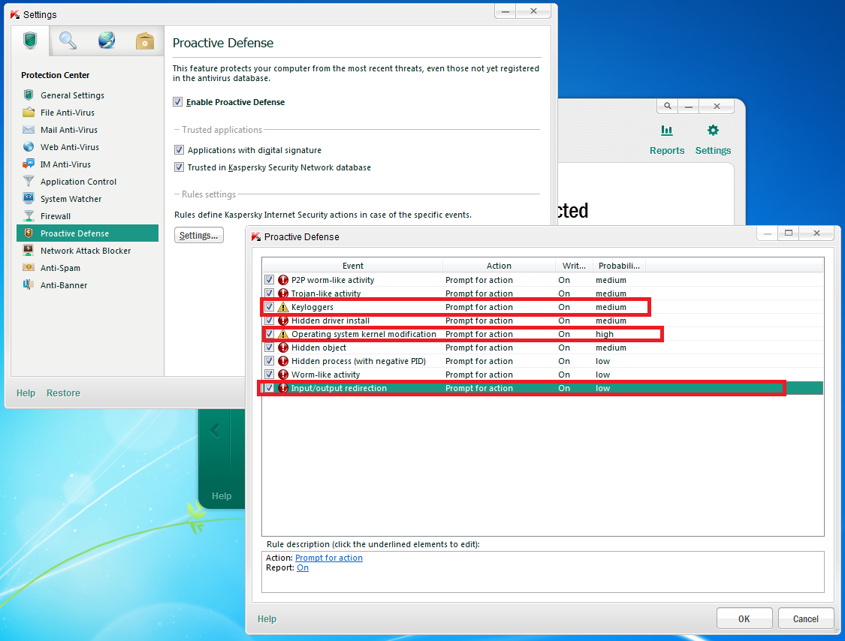Select IM Anti-Virus in sidebar

pyautogui.click(x=65, y=164)
